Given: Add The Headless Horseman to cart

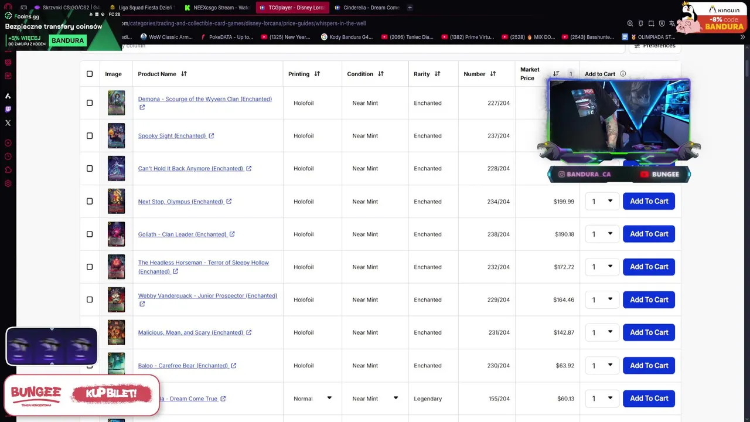Looking at the screenshot, I should point(649,267).
